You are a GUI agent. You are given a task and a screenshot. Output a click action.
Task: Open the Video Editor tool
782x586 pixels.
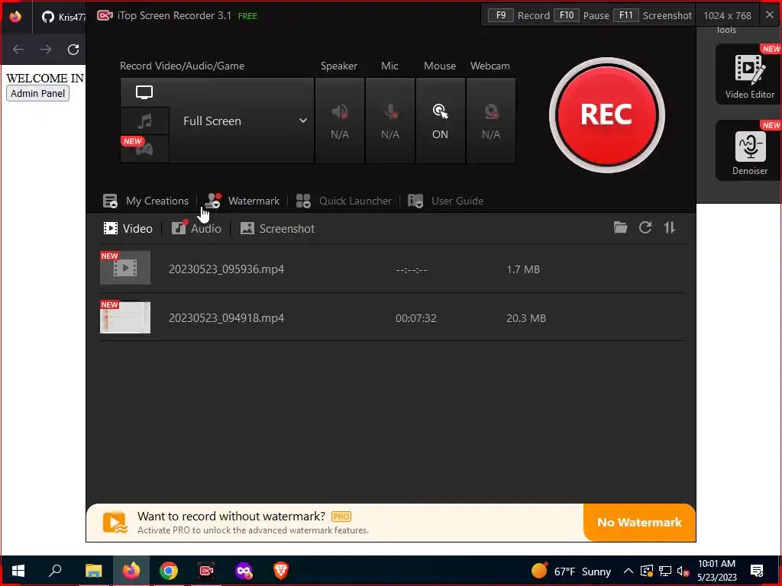749,75
